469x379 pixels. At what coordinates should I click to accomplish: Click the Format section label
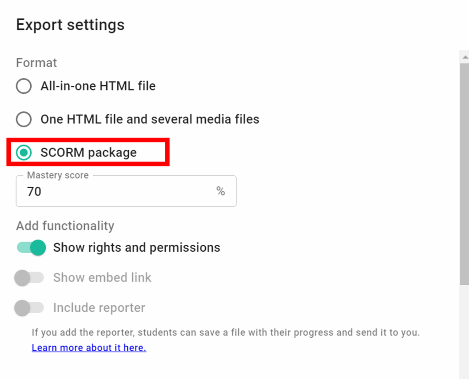37,63
